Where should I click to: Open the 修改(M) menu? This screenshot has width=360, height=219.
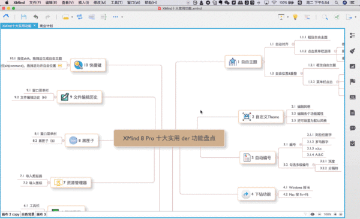pyautogui.click(x=100, y=2)
